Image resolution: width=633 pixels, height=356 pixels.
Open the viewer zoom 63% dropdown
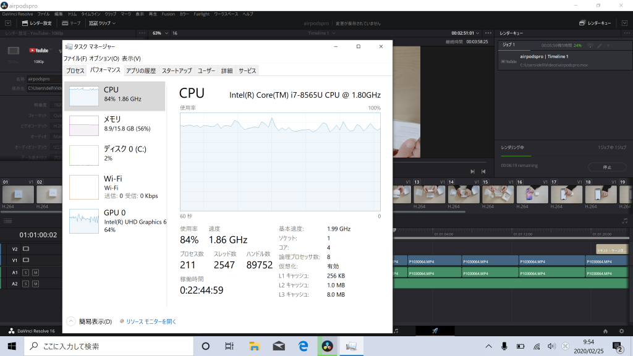coord(160,33)
